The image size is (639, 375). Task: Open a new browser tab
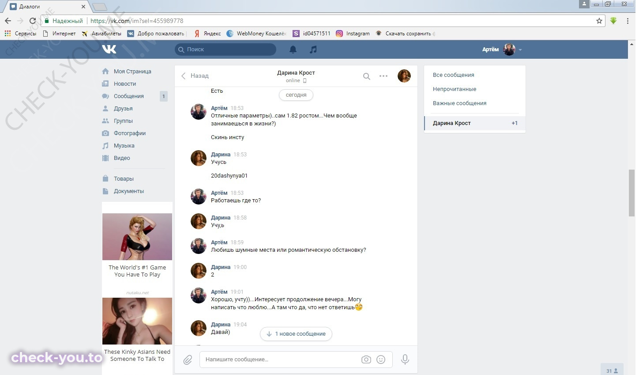point(100,7)
